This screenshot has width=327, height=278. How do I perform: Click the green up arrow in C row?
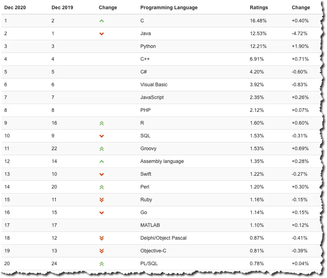[x=102, y=21]
